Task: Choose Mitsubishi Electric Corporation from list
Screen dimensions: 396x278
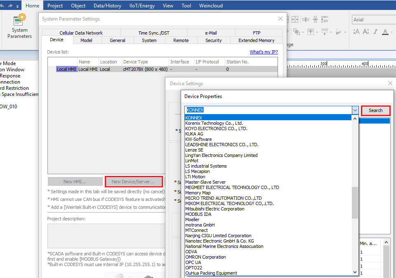Action: click(268, 209)
